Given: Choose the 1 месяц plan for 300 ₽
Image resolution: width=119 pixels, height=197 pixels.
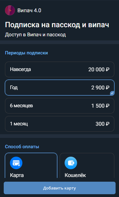Looking at the screenshot, I should click(60, 124).
